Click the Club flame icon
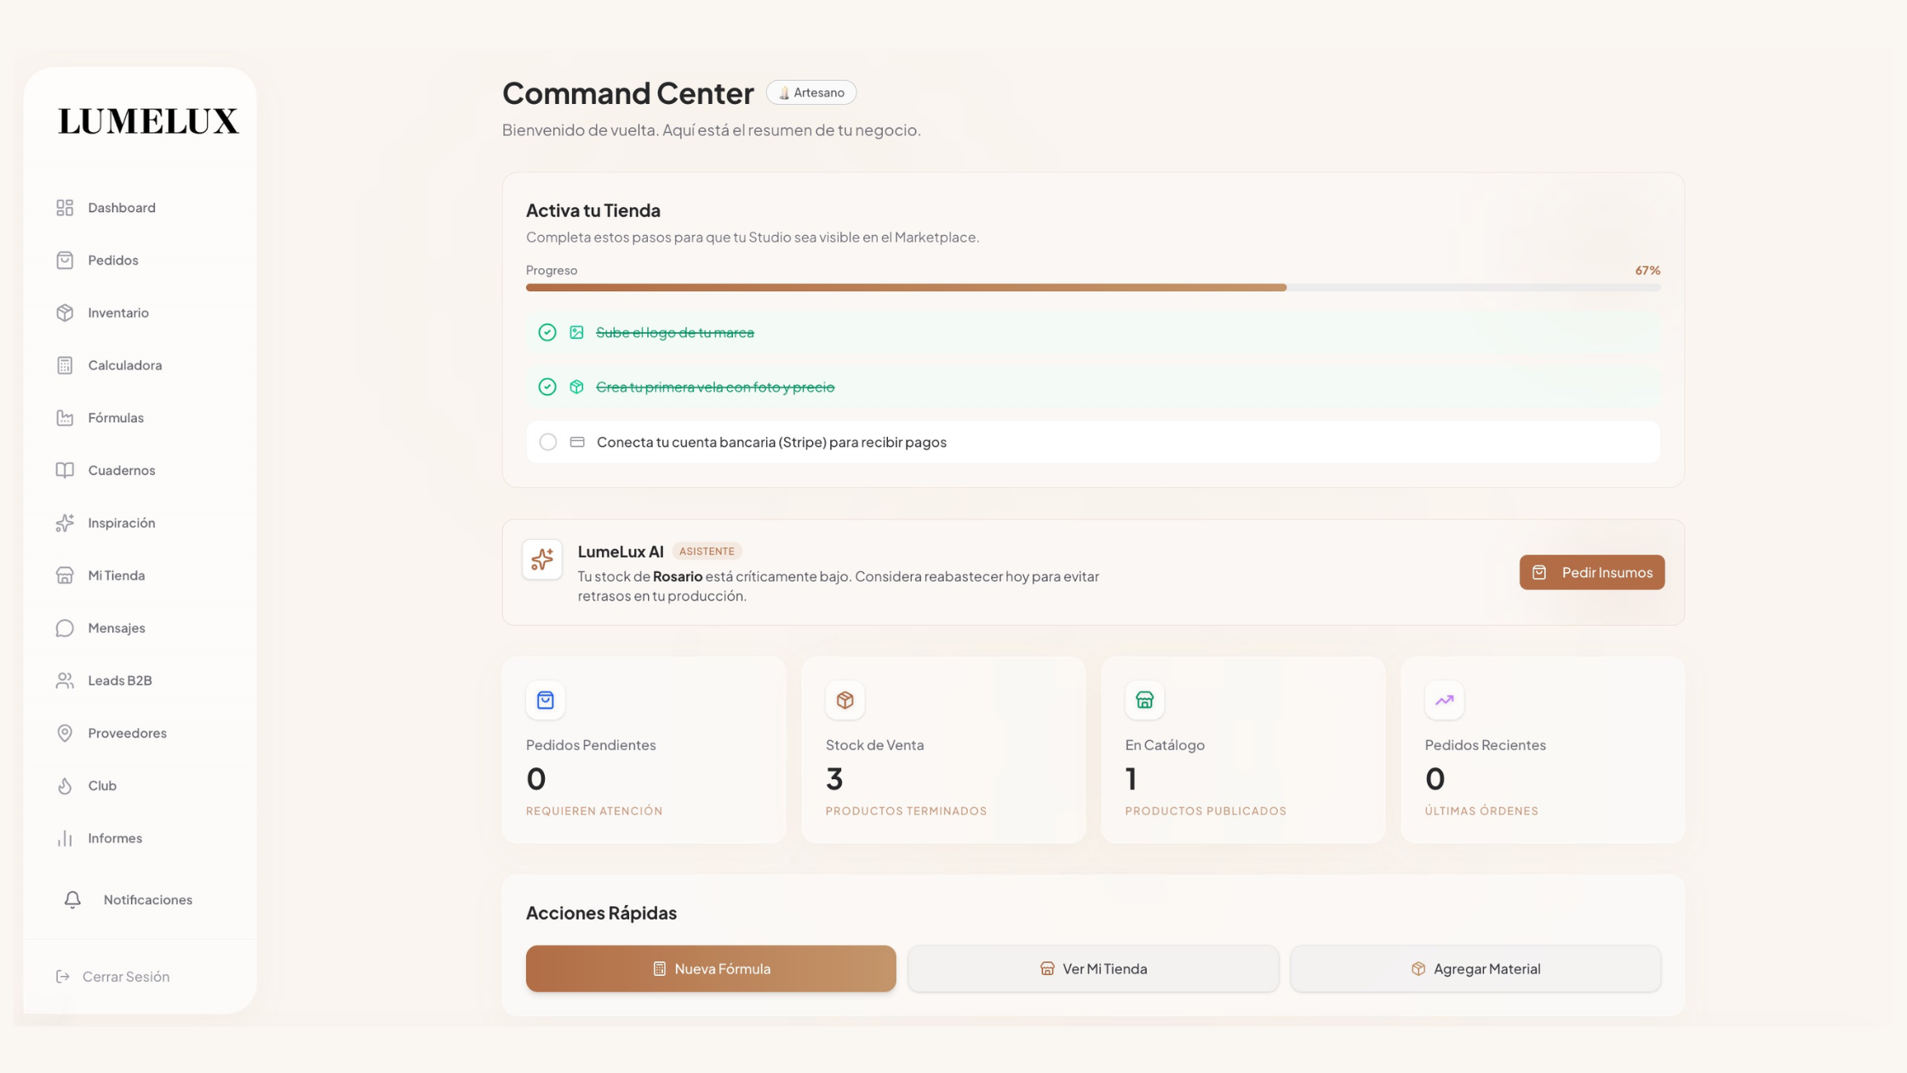The image size is (1907, 1073). click(65, 786)
